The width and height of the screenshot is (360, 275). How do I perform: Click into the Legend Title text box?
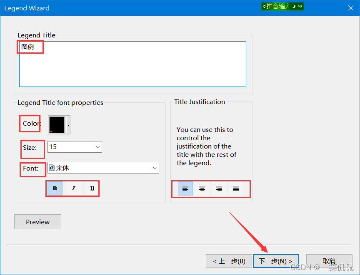132,64
